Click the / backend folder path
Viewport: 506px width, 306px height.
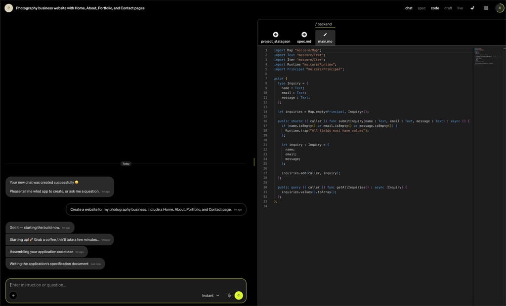[324, 24]
